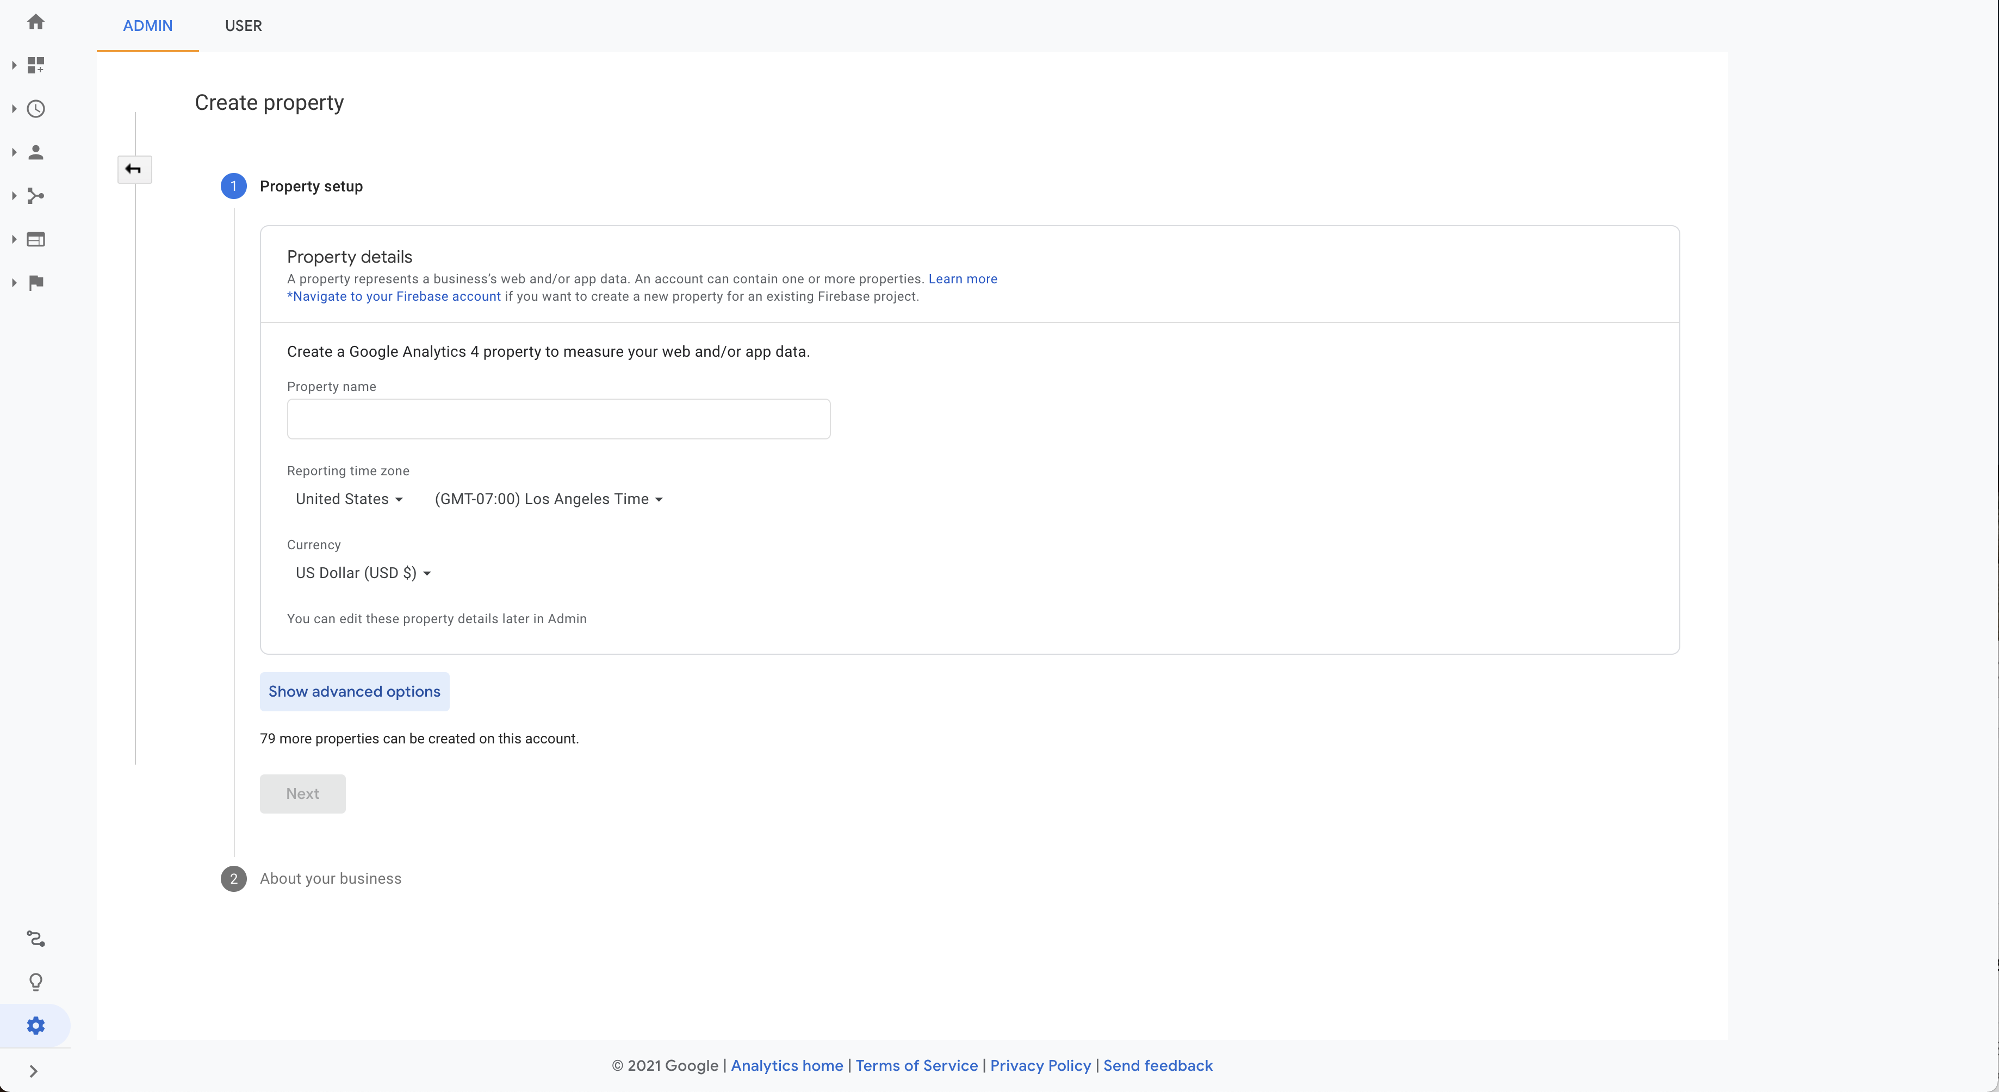
Task: Switch to the USER tab
Action: click(243, 26)
